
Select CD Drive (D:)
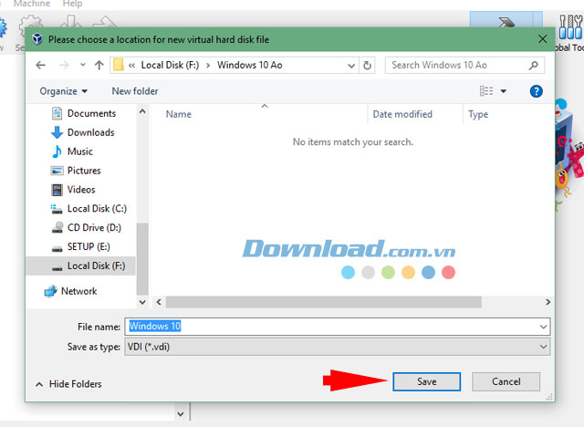(x=94, y=227)
